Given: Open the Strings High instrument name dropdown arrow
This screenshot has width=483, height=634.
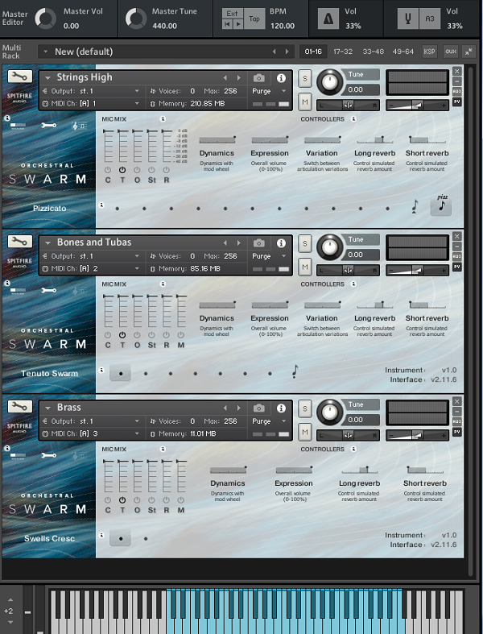Looking at the screenshot, I should 47,77.
